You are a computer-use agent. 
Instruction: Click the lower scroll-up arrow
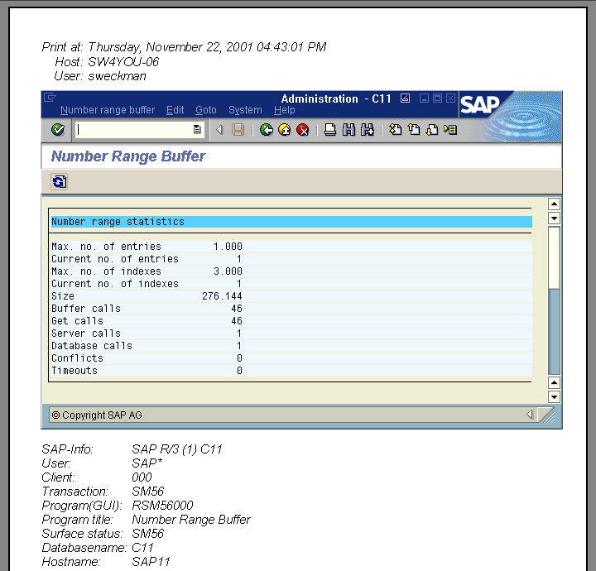pyautogui.click(x=554, y=382)
